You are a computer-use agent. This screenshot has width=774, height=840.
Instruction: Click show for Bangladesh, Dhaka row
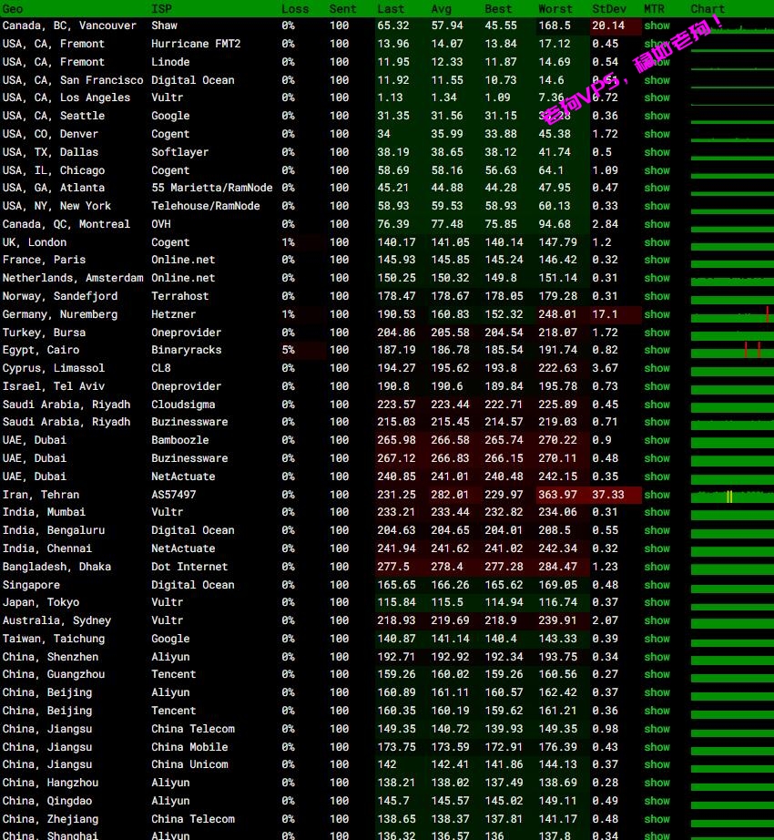point(657,567)
